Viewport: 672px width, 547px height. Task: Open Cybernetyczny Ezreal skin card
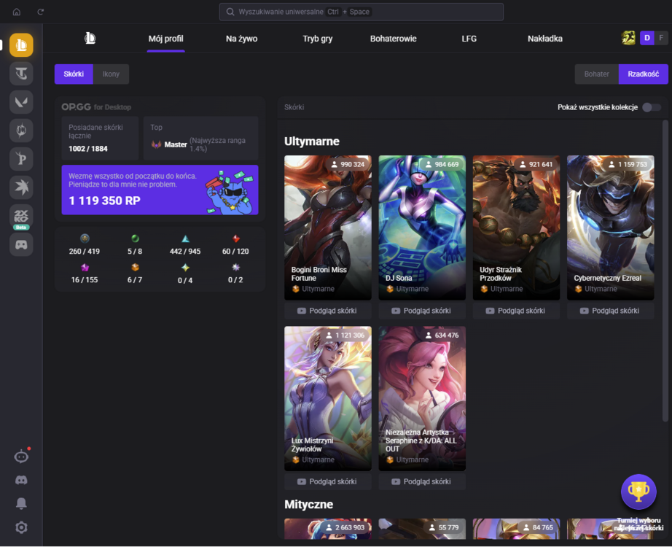611,228
